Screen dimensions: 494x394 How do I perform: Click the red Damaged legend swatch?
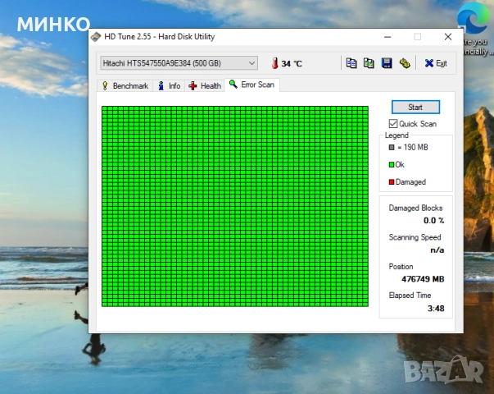click(392, 182)
